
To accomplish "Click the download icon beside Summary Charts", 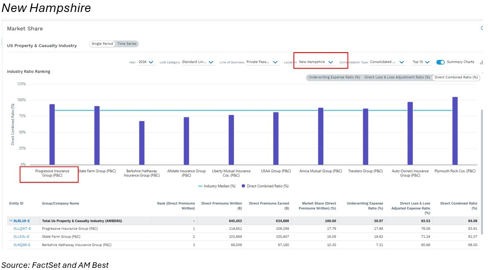I will click(482, 62).
